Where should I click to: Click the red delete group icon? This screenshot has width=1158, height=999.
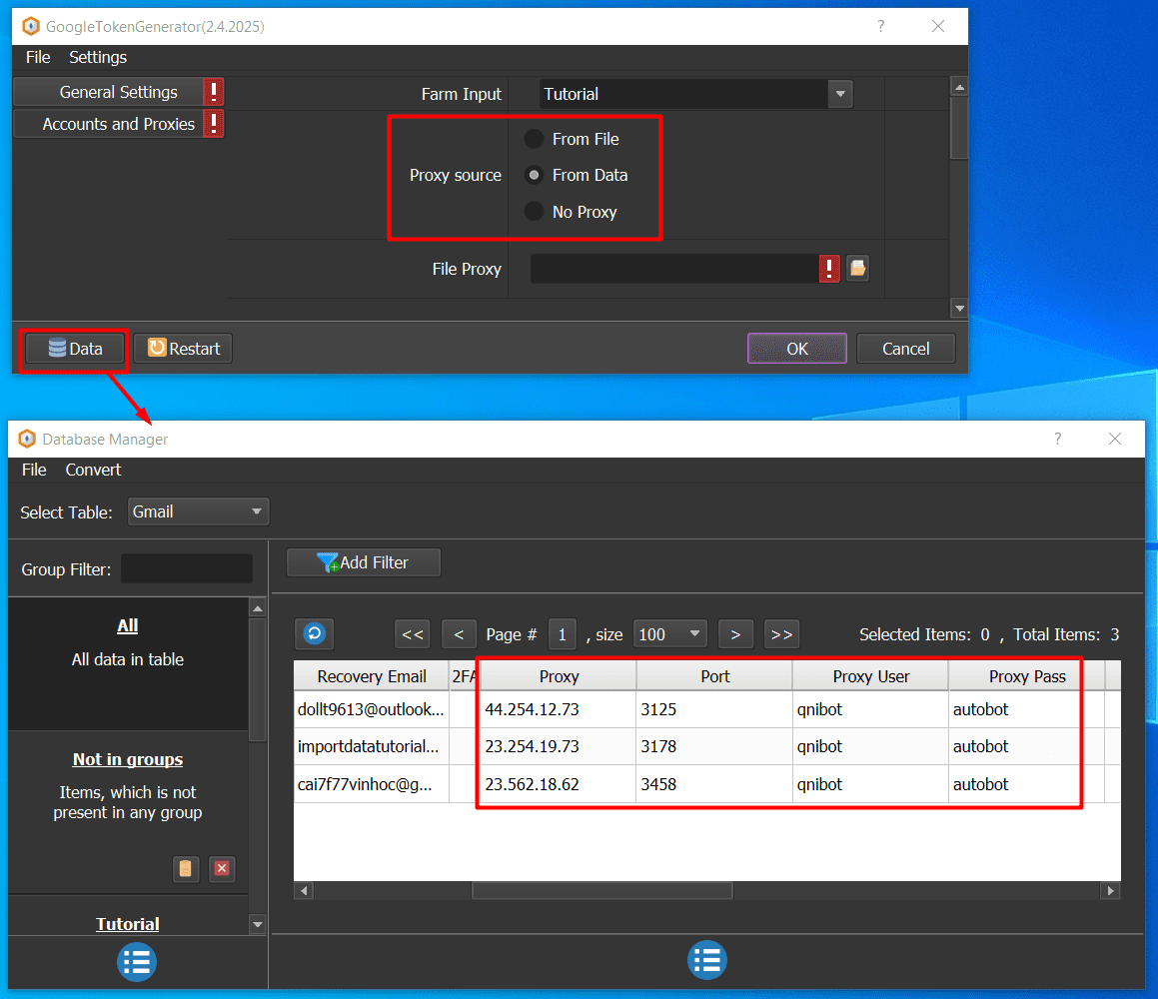[x=222, y=868]
